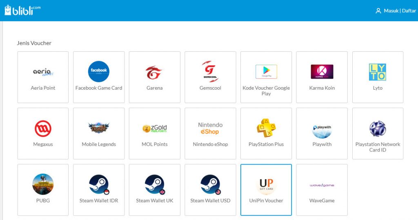Click the PUBG label

click(43, 201)
